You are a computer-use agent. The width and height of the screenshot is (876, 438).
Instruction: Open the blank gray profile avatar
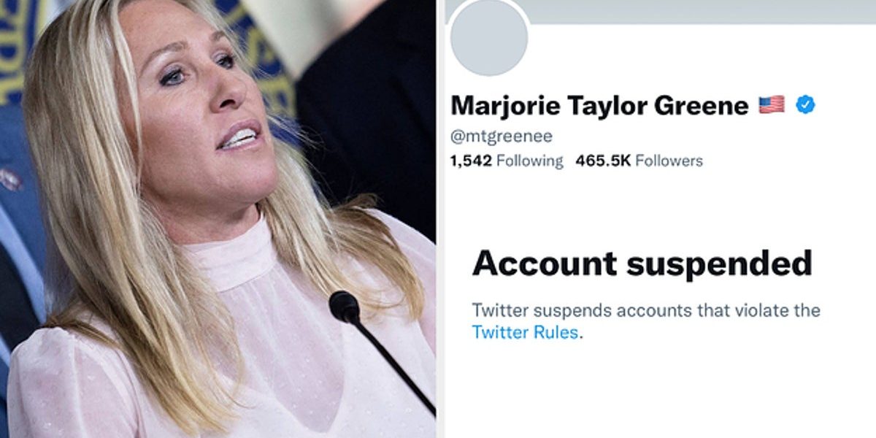(489, 38)
